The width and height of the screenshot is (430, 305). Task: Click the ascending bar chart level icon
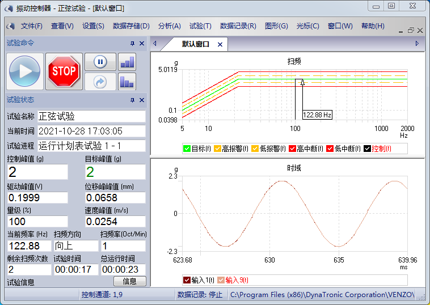coord(127,62)
